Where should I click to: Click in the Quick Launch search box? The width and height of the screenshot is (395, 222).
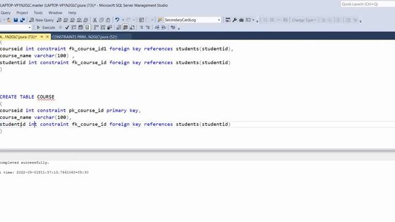coord(368,4)
